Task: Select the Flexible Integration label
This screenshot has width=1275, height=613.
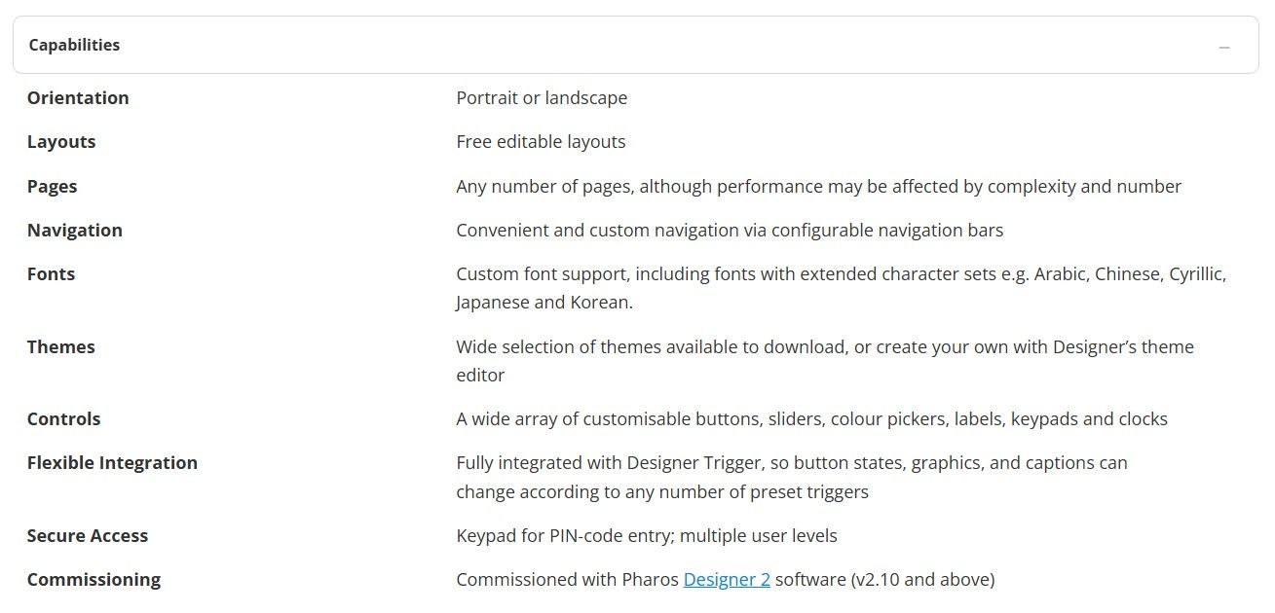Action: pos(112,463)
